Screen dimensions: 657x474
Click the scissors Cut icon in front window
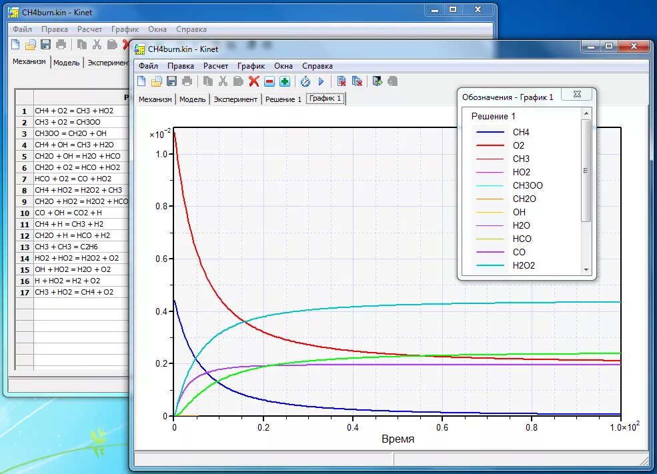tap(223, 81)
